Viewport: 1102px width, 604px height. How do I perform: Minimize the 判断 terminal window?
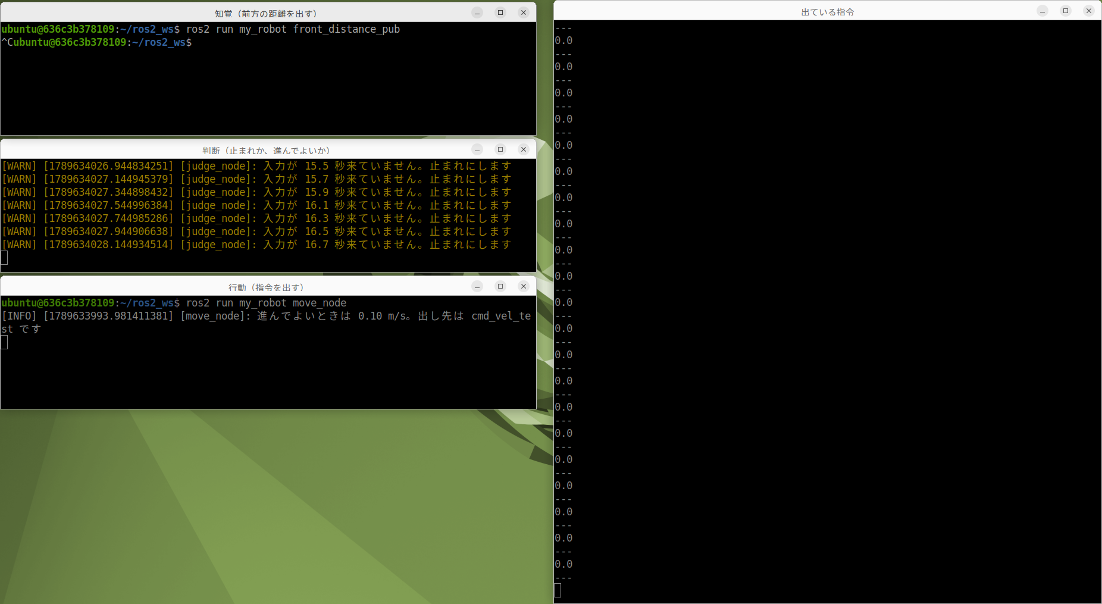tap(477, 149)
